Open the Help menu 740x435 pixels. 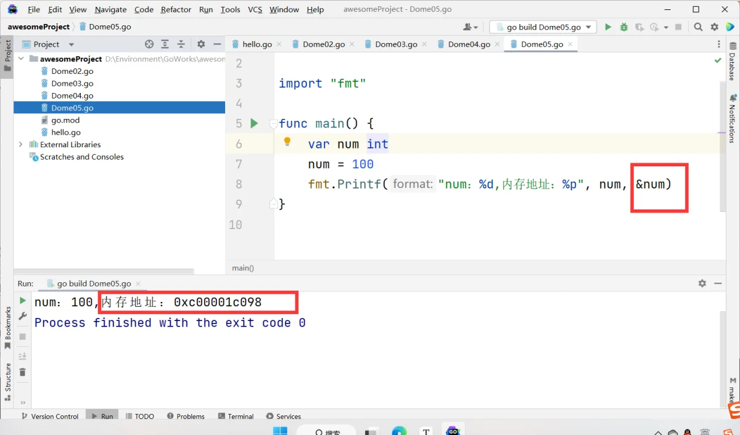pyautogui.click(x=315, y=9)
